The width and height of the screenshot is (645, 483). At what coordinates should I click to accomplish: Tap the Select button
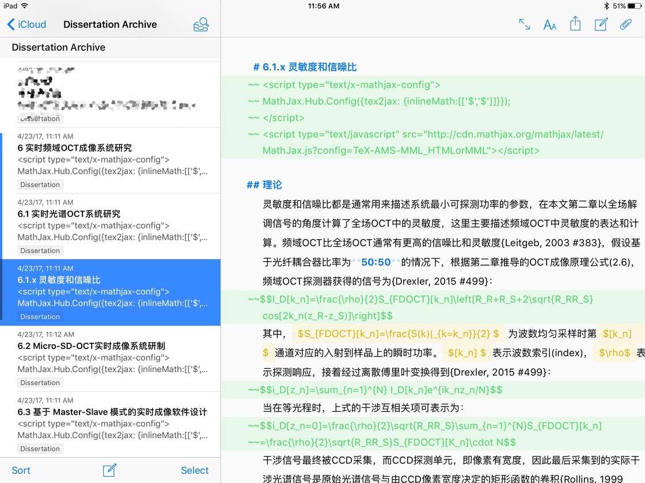point(195,470)
